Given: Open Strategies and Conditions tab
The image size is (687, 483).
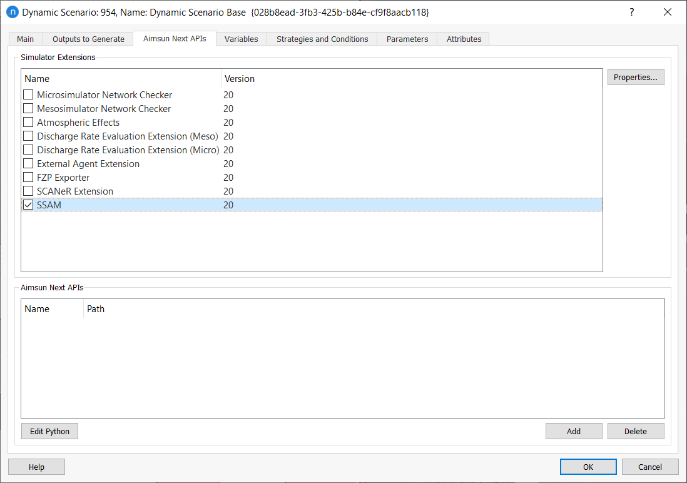Looking at the screenshot, I should pos(322,39).
